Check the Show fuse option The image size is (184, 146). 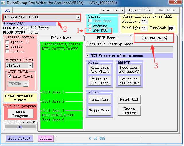[x=90, y=21]
